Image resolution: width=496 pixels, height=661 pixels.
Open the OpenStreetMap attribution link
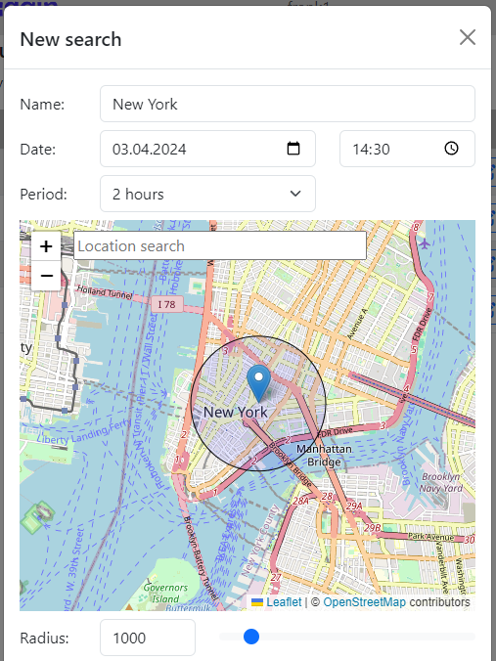click(364, 602)
